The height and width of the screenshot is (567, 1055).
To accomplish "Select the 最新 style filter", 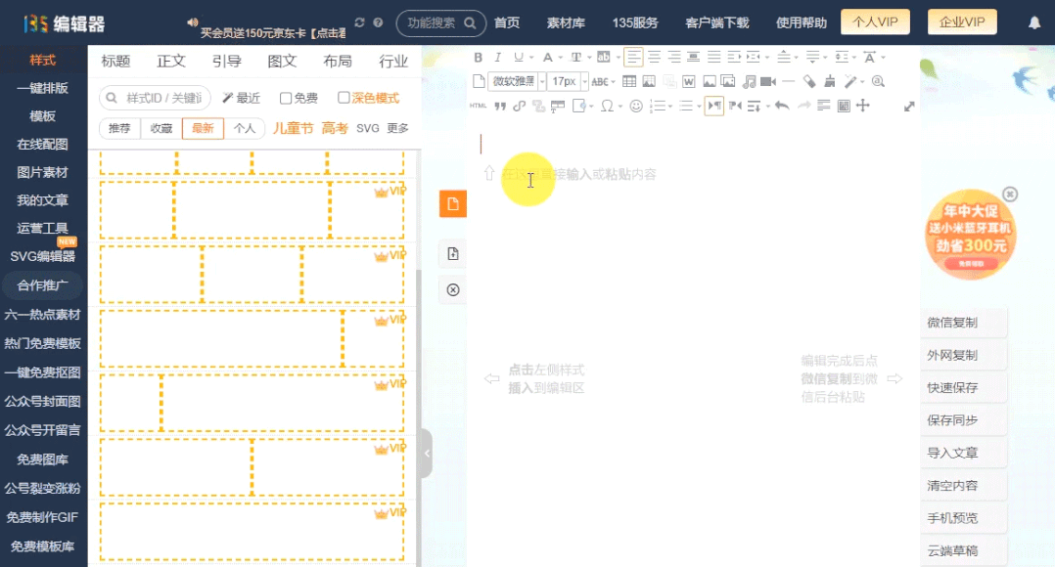I will coord(203,128).
